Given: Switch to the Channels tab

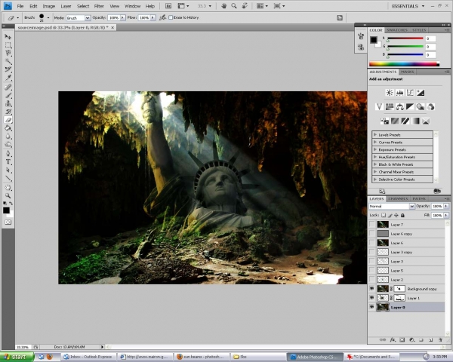Looking at the screenshot, I should [x=398, y=198].
